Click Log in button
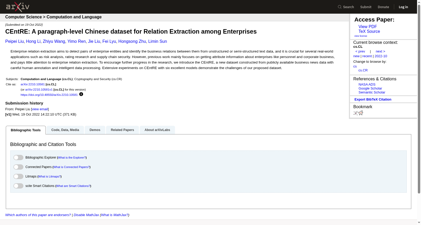Image resolution: width=421 pixels, height=225 pixels. [403, 7]
